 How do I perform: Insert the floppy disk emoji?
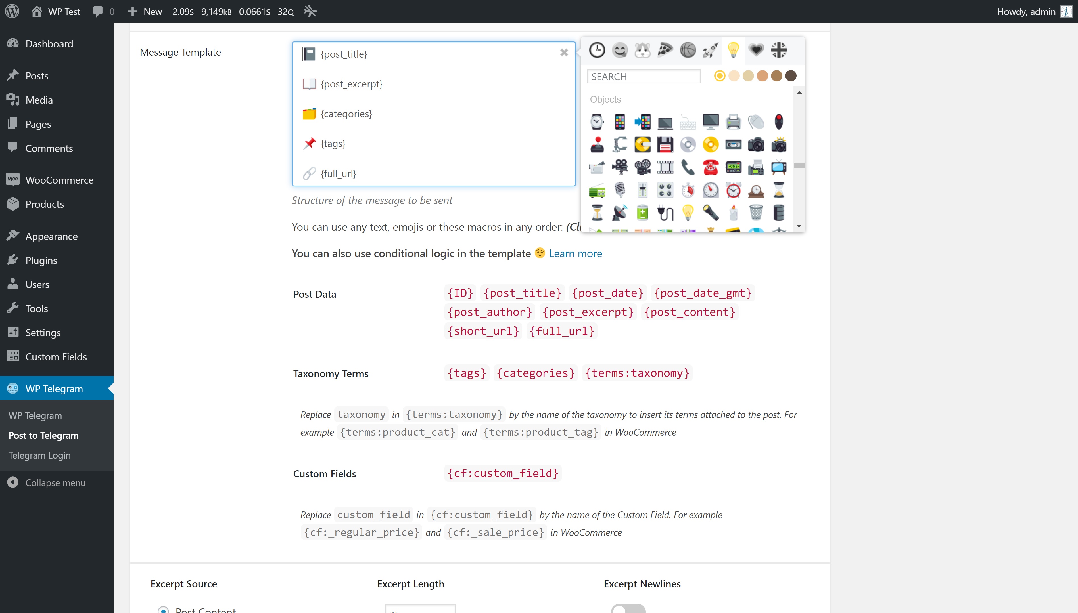(x=665, y=145)
